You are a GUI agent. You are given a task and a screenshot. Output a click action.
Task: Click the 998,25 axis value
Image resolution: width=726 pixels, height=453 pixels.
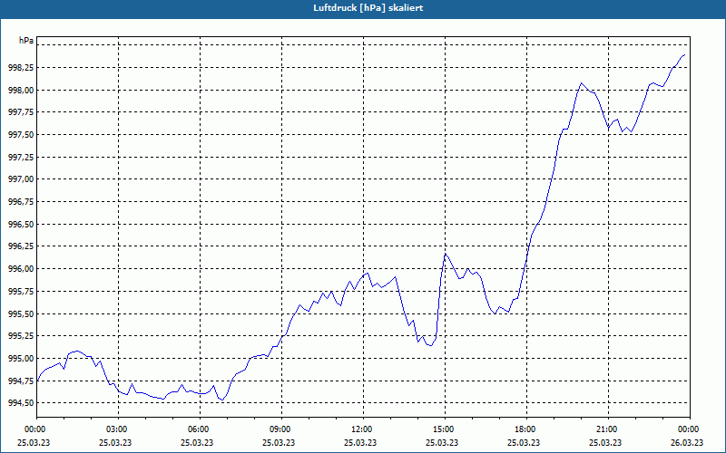coord(21,67)
